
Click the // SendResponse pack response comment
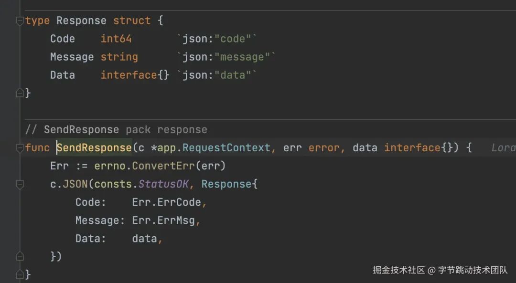pyautogui.click(x=116, y=130)
